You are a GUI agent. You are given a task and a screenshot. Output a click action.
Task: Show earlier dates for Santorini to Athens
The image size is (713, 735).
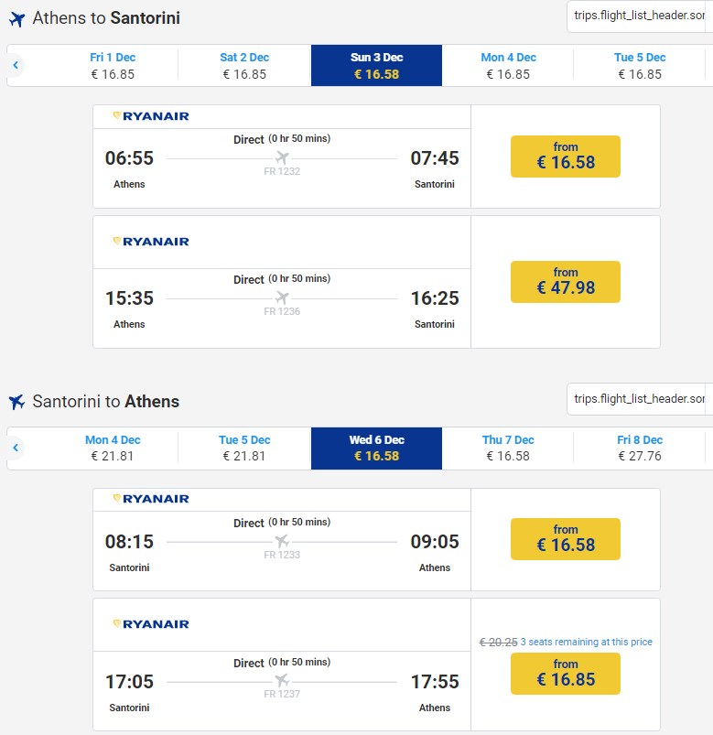pyautogui.click(x=16, y=448)
